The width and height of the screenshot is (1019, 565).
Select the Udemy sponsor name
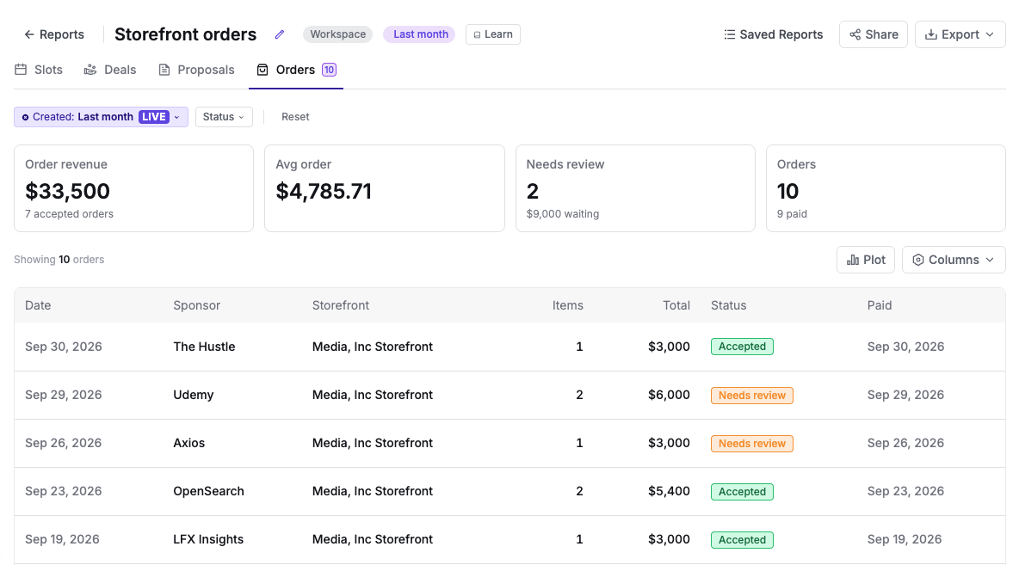click(x=193, y=395)
